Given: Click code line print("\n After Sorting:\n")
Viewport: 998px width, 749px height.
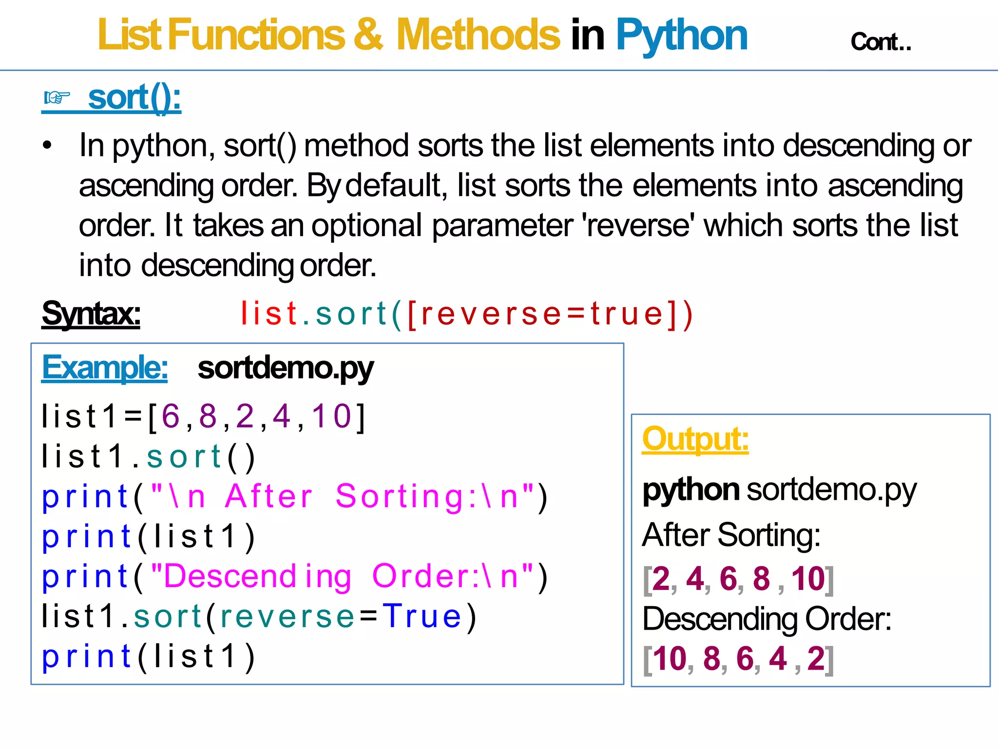Looking at the screenshot, I should tap(295, 497).
